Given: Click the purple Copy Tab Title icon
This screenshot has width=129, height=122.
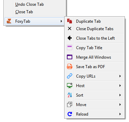Looking at the screenshot, I should (70, 47).
